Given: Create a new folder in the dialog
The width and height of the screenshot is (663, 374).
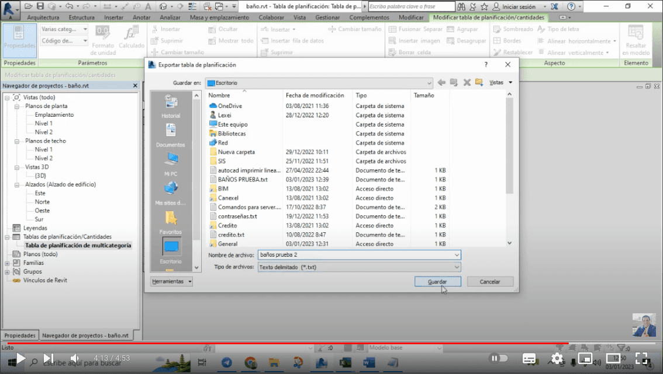Looking at the screenshot, I should tap(479, 83).
